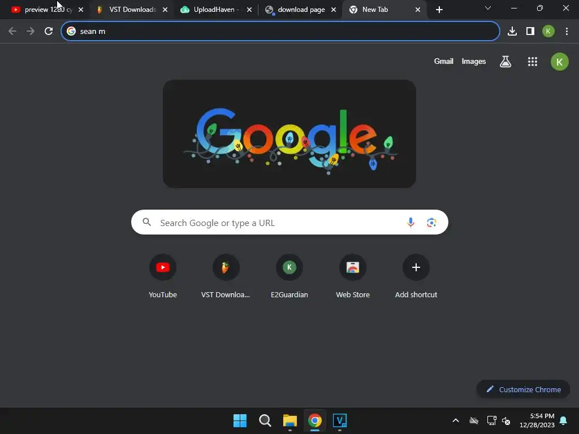This screenshot has width=579, height=434.
Task: Open the notifications bell icon
Action: pos(564,420)
